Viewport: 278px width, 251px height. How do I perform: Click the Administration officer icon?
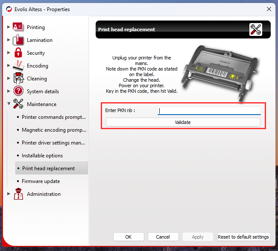click(x=18, y=194)
